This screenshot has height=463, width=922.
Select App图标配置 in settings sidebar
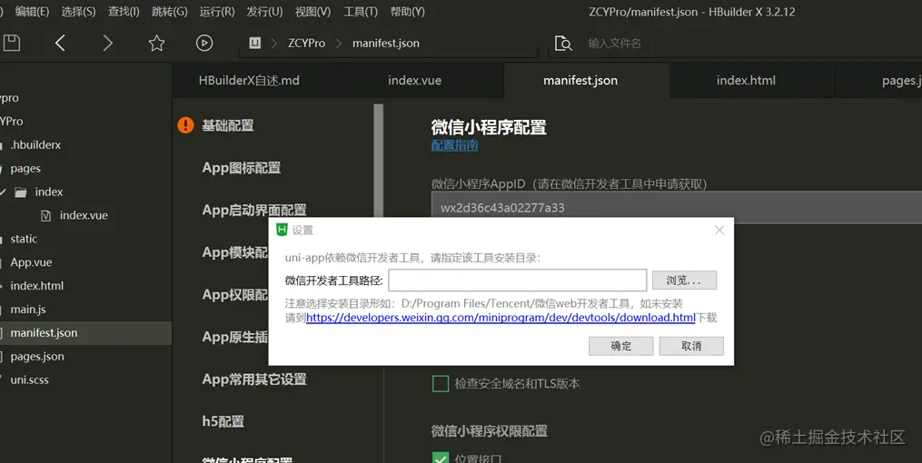click(241, 167)
